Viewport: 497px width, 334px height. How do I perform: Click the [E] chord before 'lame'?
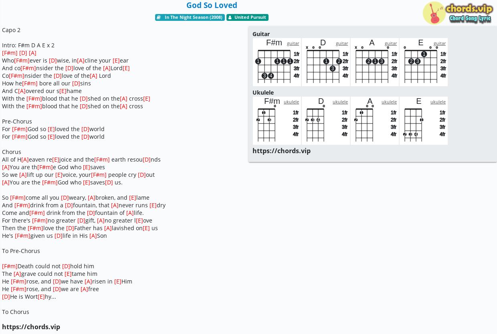click(x=133, y=198)
